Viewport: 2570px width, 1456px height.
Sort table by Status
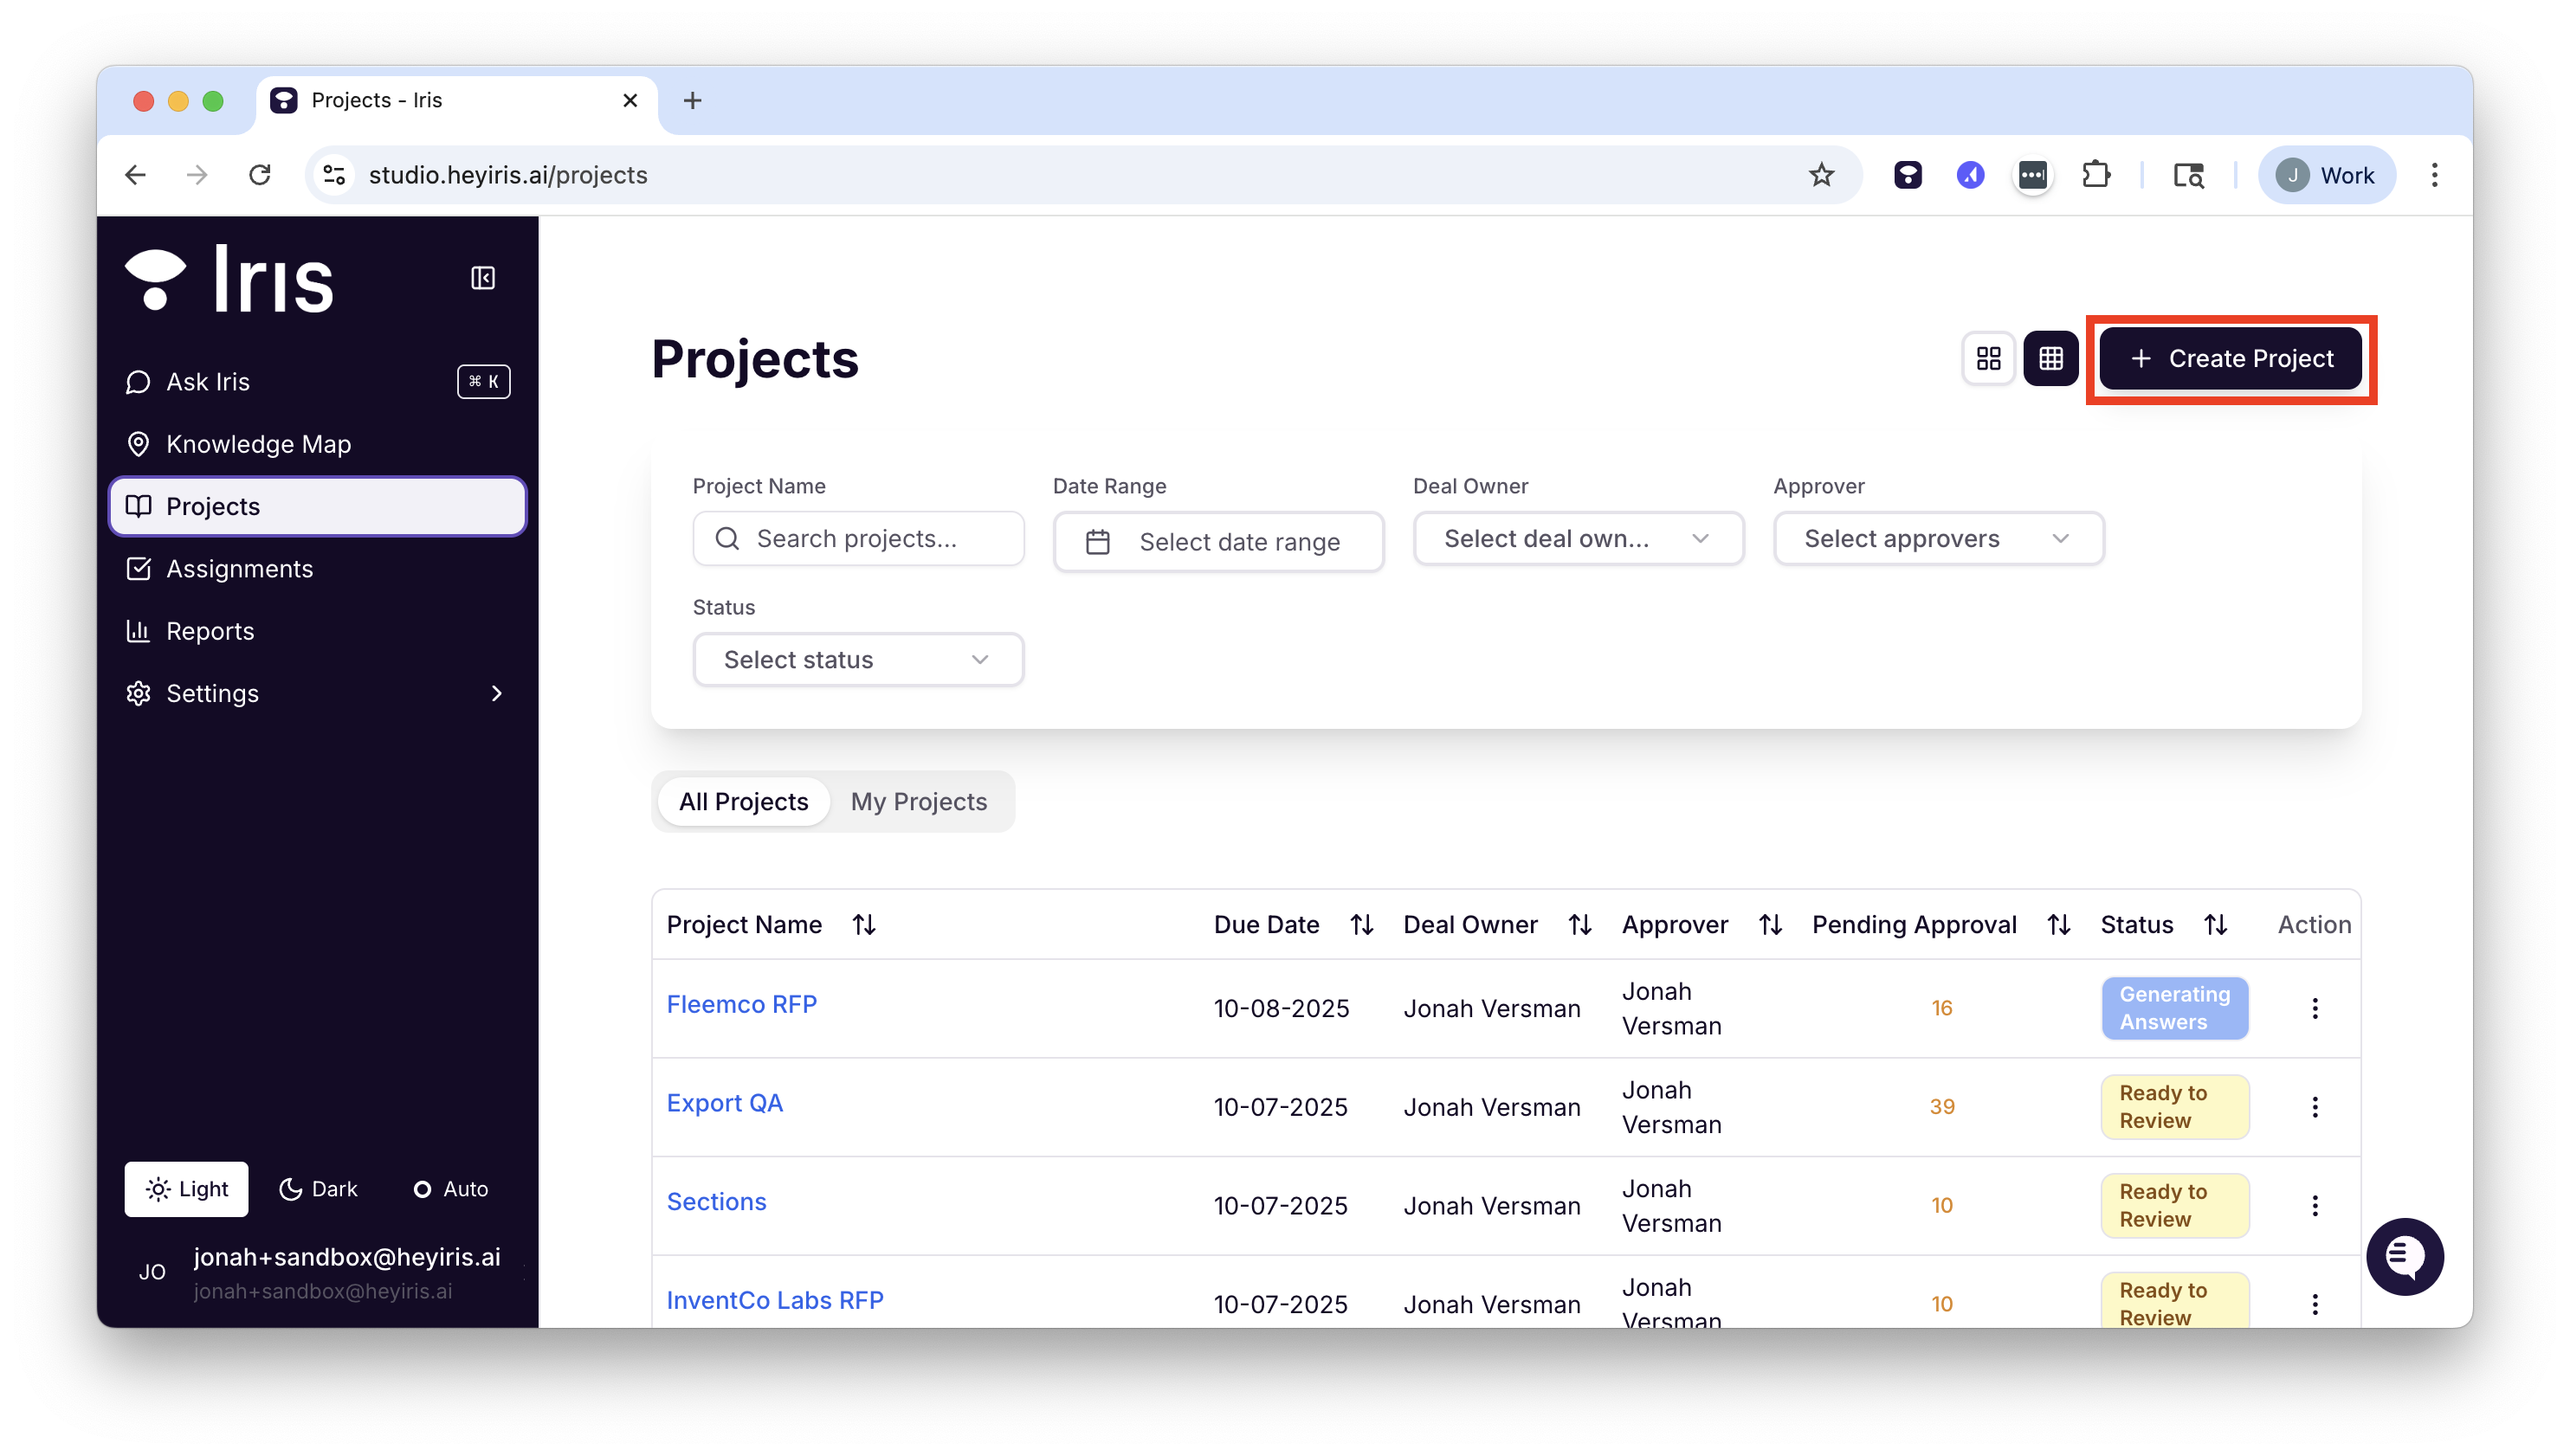(x=2215, y=925)
